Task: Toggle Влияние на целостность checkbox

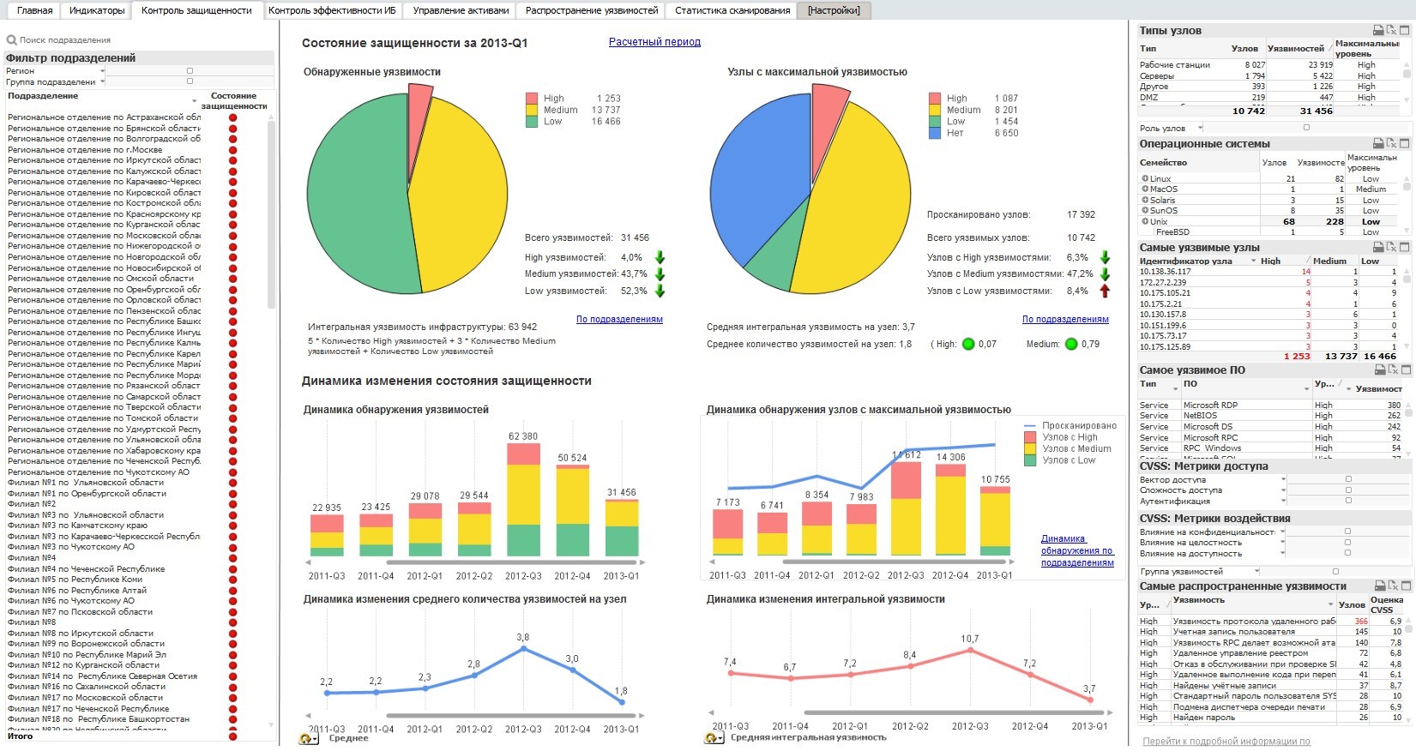Action: (1347, 543)
